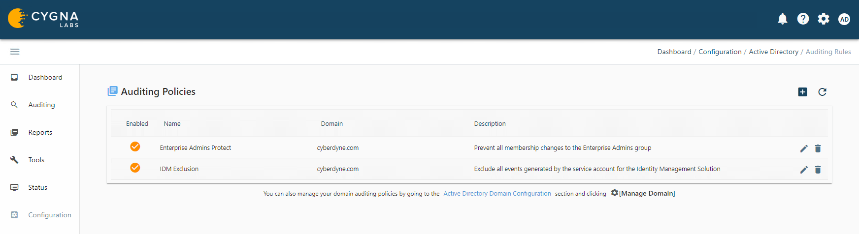859x234 pixels.
Task: Delete the Enterprise Admins Protect policy
Action: [818, 148]
